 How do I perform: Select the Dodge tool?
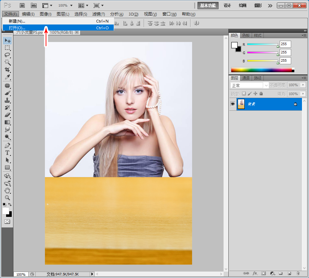[x=8, y=137]
